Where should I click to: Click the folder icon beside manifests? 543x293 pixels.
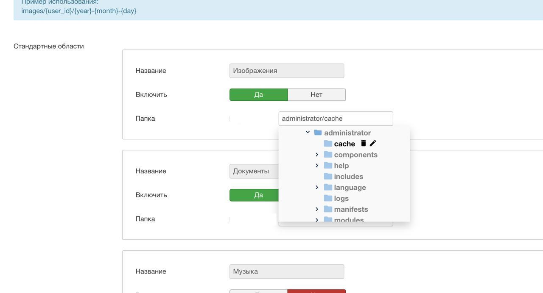tap(328, 210)
